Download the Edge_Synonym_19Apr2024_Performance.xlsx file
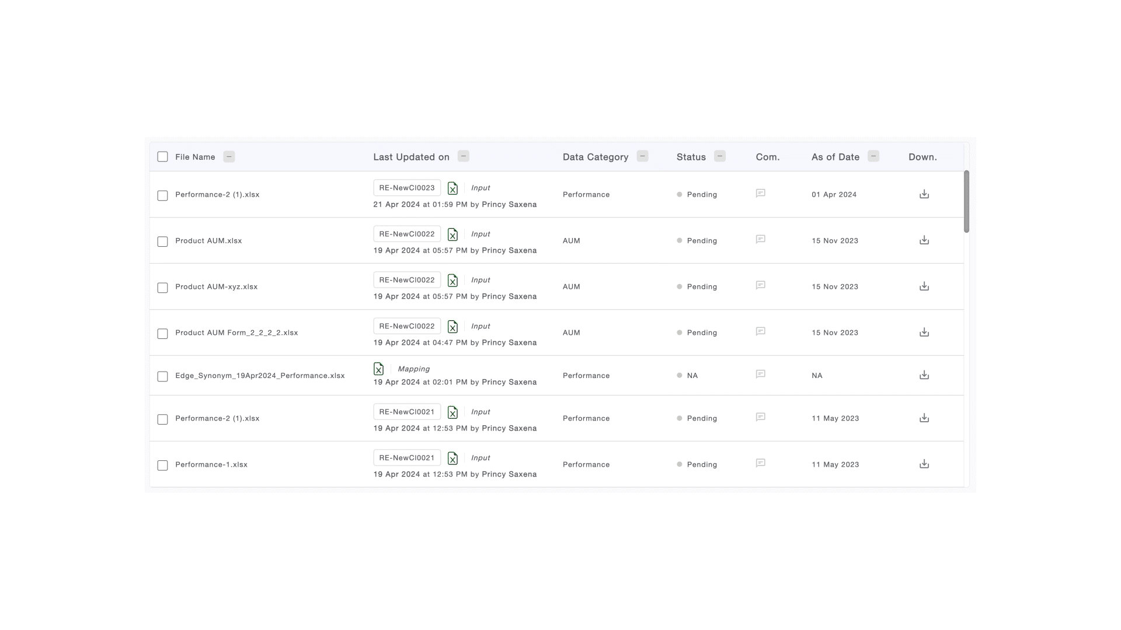Viewport: 1121px width, 630px height. [924, 375]
